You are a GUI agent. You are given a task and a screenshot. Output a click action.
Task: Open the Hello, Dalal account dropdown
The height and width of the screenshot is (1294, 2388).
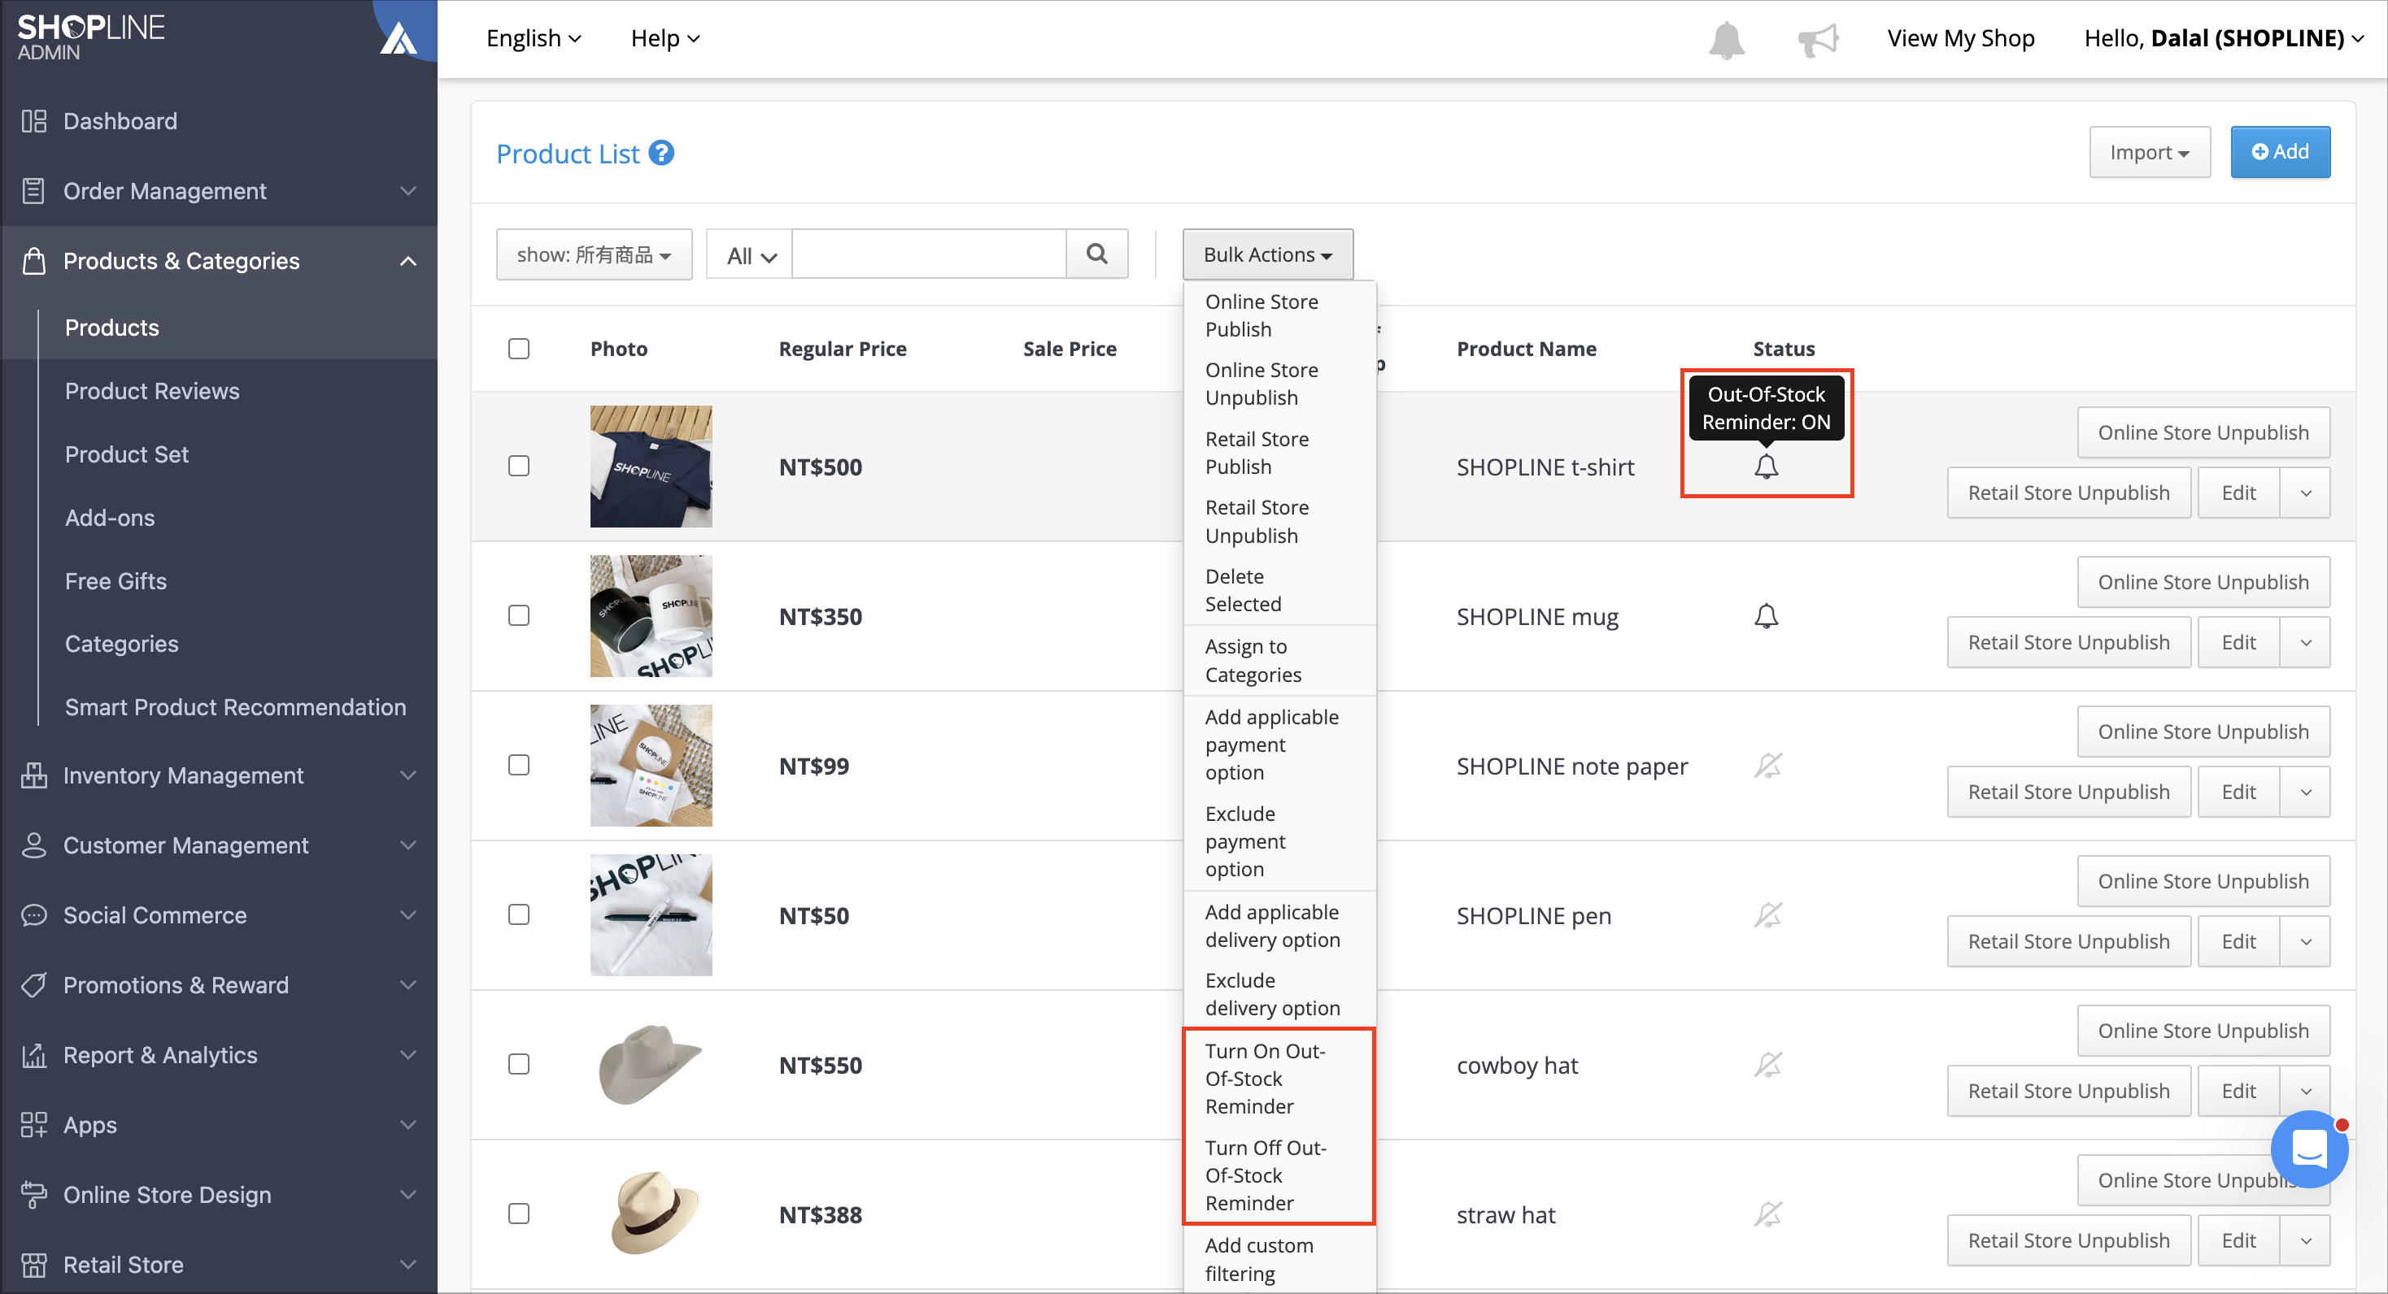point(2224,38)
